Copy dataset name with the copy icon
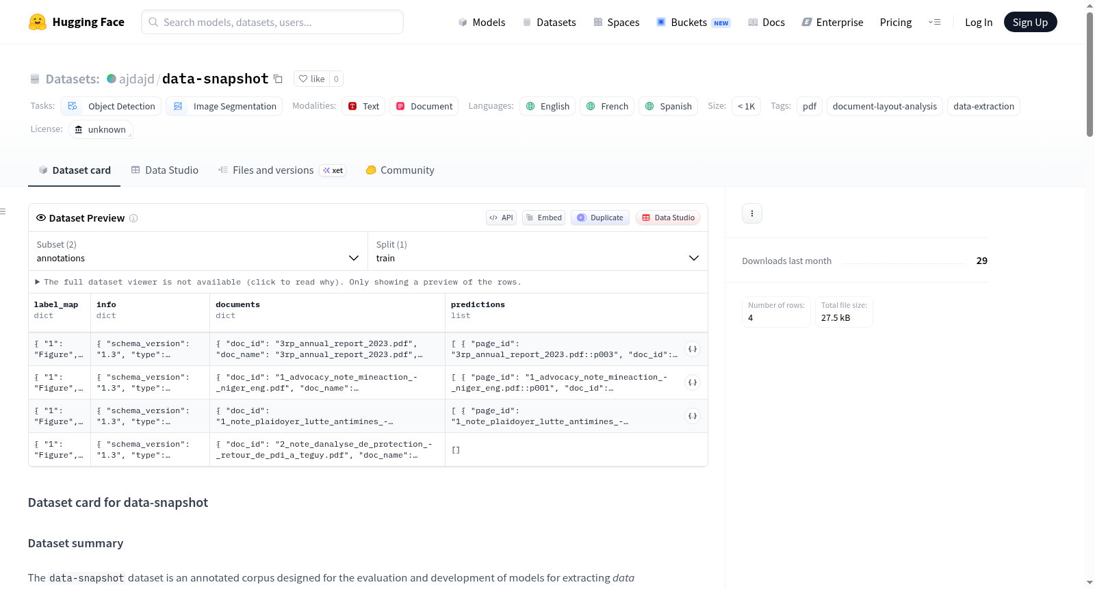Screen dimensions: 1095x589 [278, 79]
